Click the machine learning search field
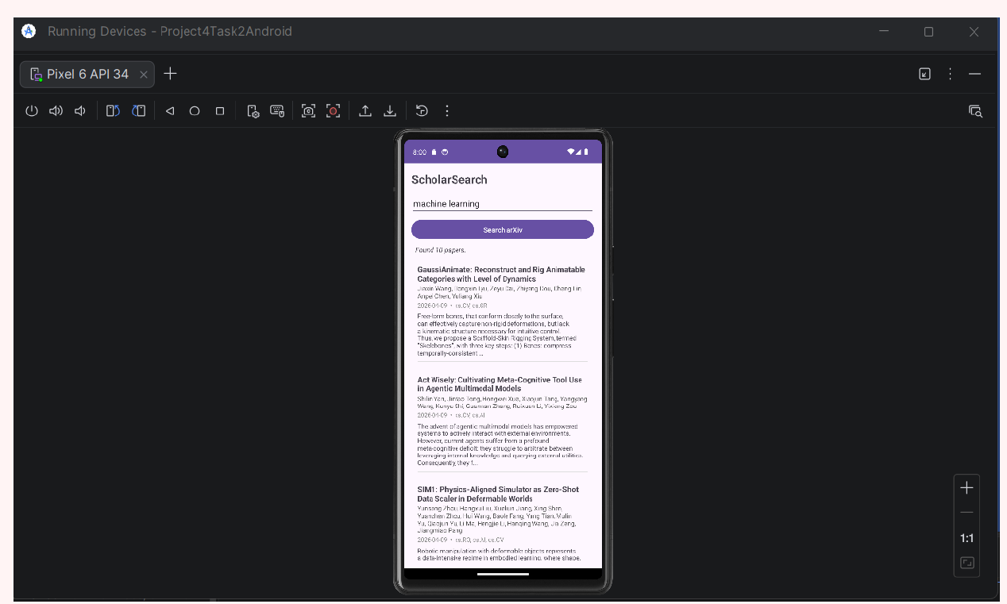Screen dimensions: 1007x604 click(502, 204)
